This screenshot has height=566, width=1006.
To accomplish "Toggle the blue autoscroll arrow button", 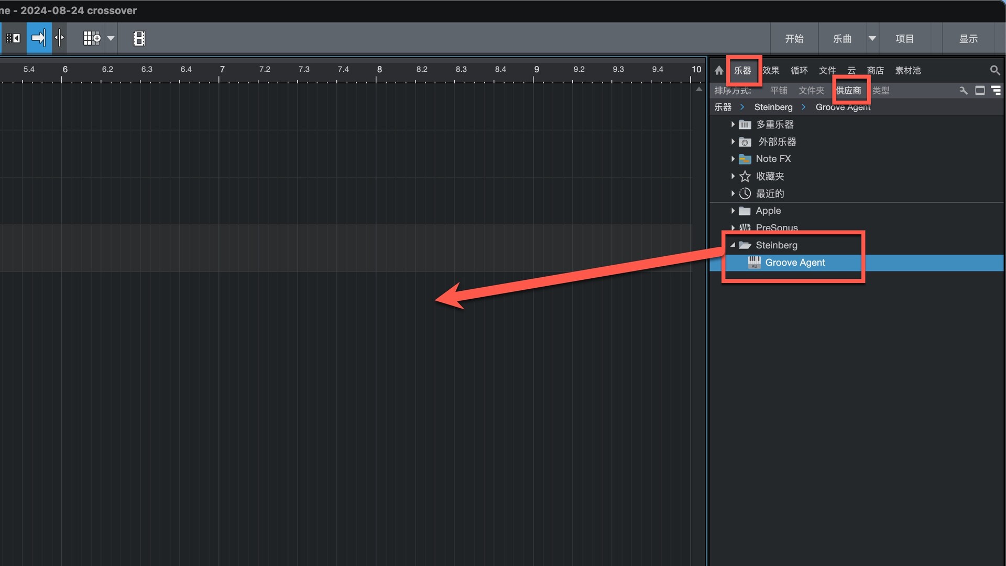I will (x=39, y=38).
